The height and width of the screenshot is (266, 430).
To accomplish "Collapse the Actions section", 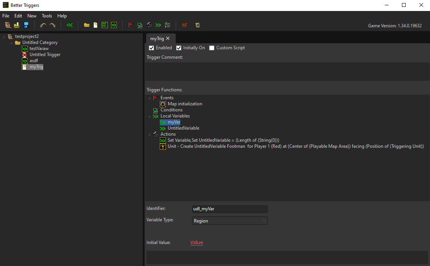I will coord(150,135).
